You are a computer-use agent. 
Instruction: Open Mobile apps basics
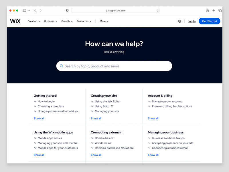pos(50,138)
